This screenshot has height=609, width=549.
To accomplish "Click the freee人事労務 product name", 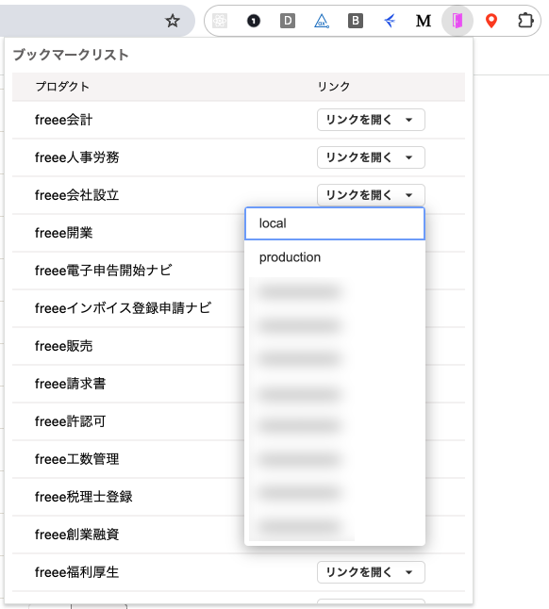I will click(x=77, y=157).
